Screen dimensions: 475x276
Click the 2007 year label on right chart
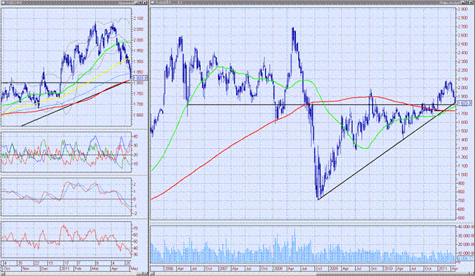pos(224,269)
